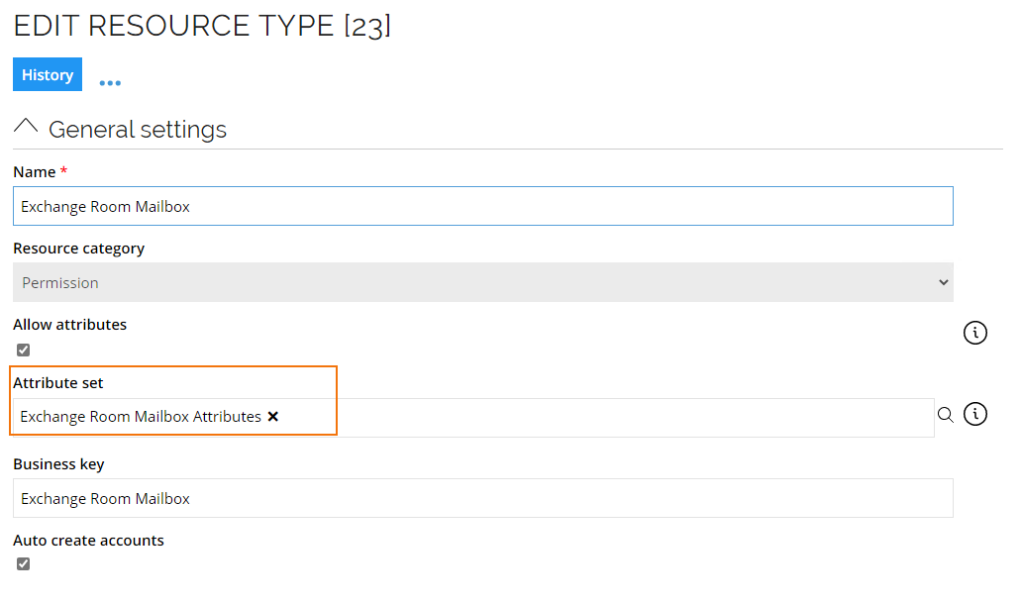Click the Auto create accounts label
This screenshot has height=603, width=1021.
pos(88,541)
